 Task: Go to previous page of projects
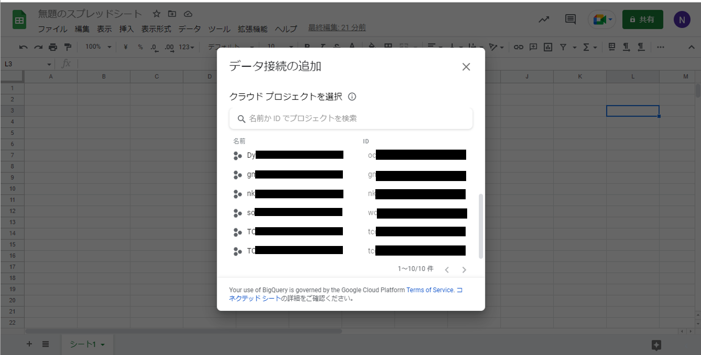(x=447, y=270)
